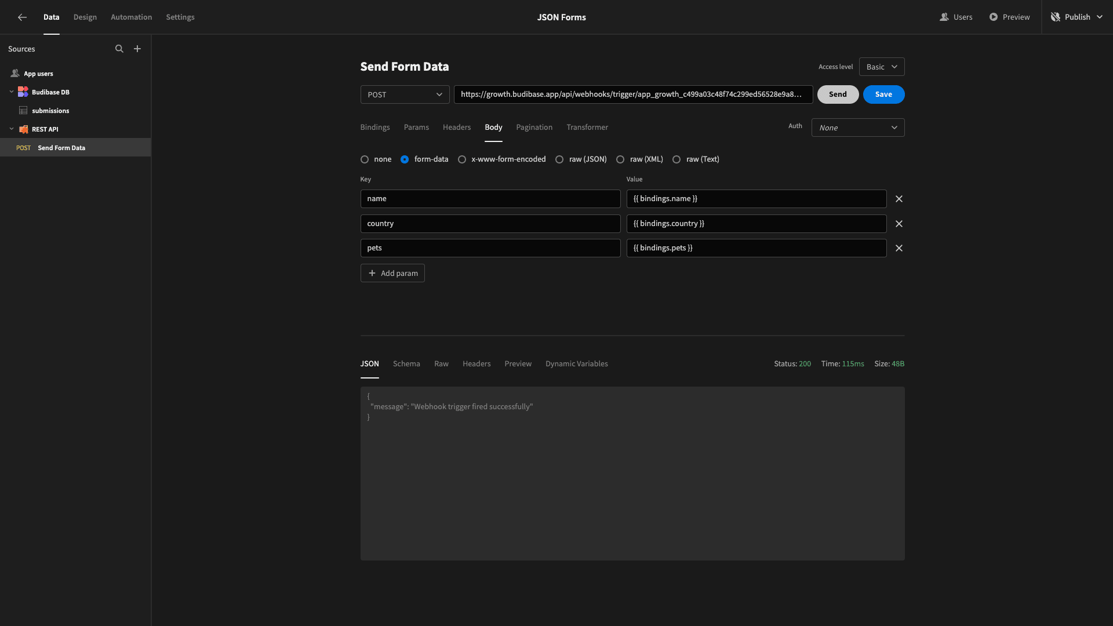The width and height of the screenshot is (1113, 626).
Task: Collapse the Budibase DB tree node
Action: click(12, 92)
